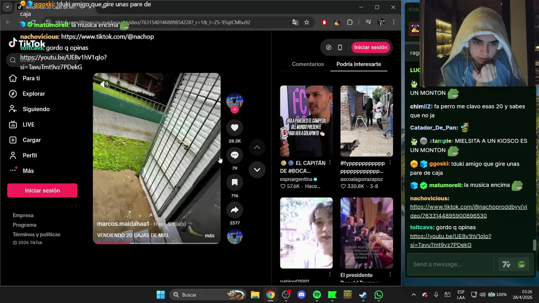Open options for the #fyppppp card
The height and width of the screenshot is (303, 539).
[390, 163]
